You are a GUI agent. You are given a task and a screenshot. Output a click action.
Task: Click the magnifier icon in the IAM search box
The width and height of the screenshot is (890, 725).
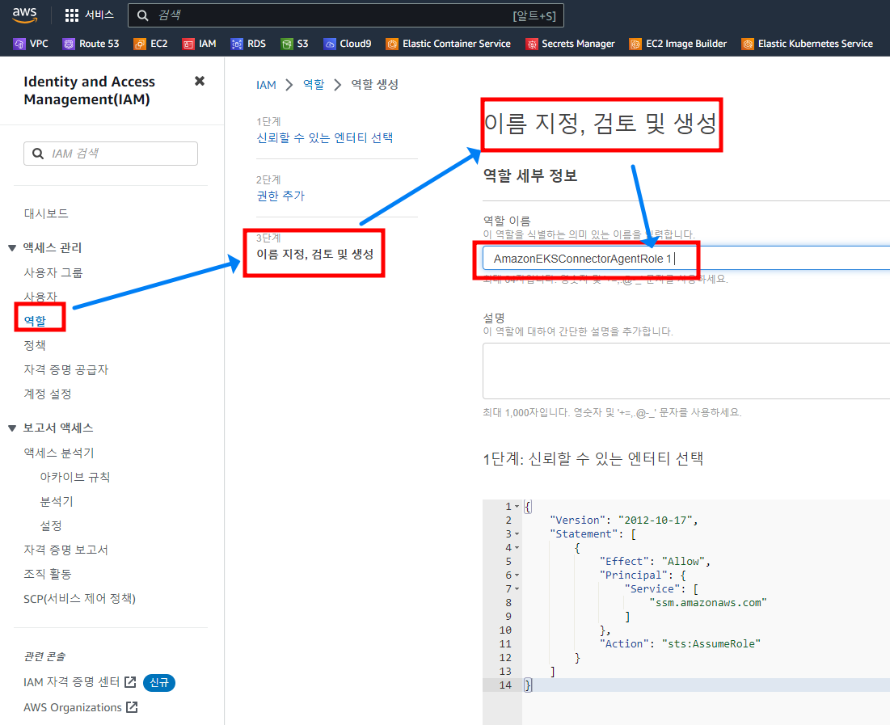[38, 154]
